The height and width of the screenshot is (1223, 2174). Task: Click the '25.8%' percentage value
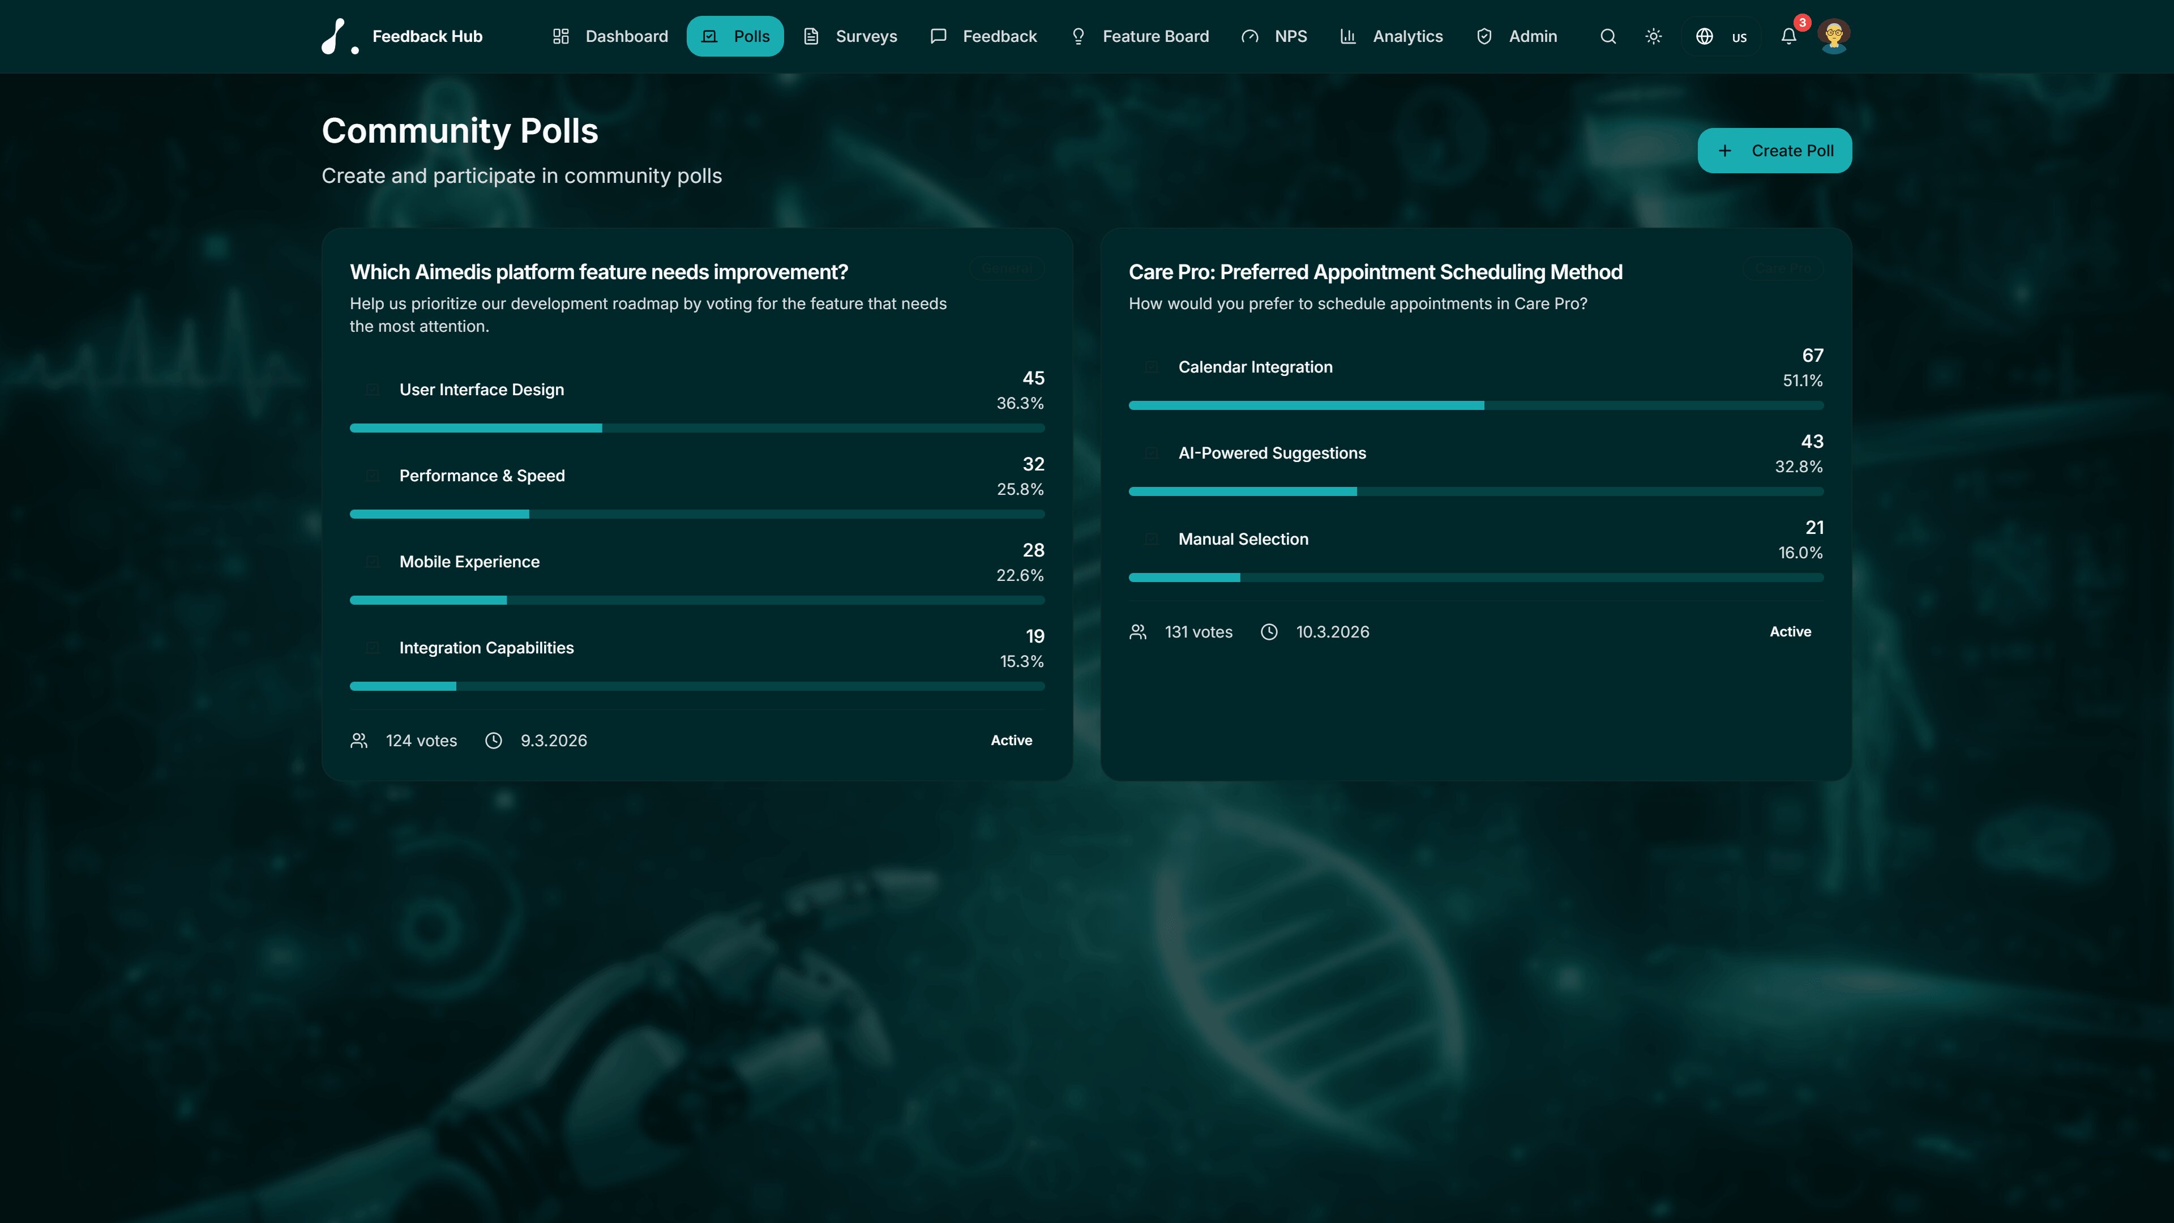[1020, 489]
